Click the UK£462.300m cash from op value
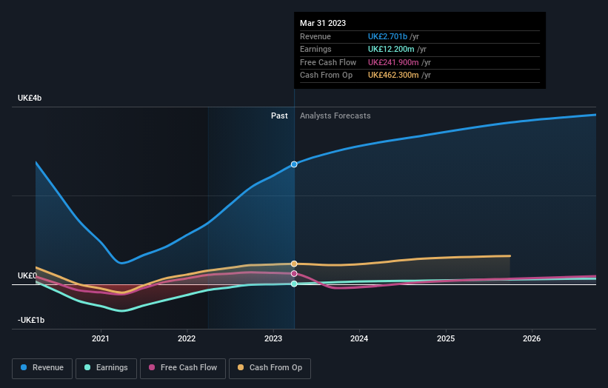This screenshot has height=388, width=608. 393,76
